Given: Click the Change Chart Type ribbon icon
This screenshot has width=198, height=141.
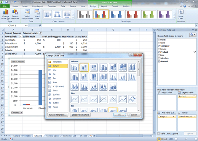Looking at the screenshot, I should pyautogui.click(x=6, y=14).
